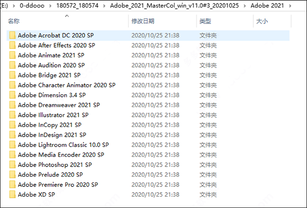The width and height of the screenshot is (307, 208).
Task: Click the Adobe Animate 2021 SP folder icon
Action: 12,55
